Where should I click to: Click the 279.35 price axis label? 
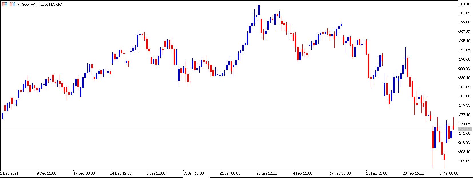click(465, 105)
